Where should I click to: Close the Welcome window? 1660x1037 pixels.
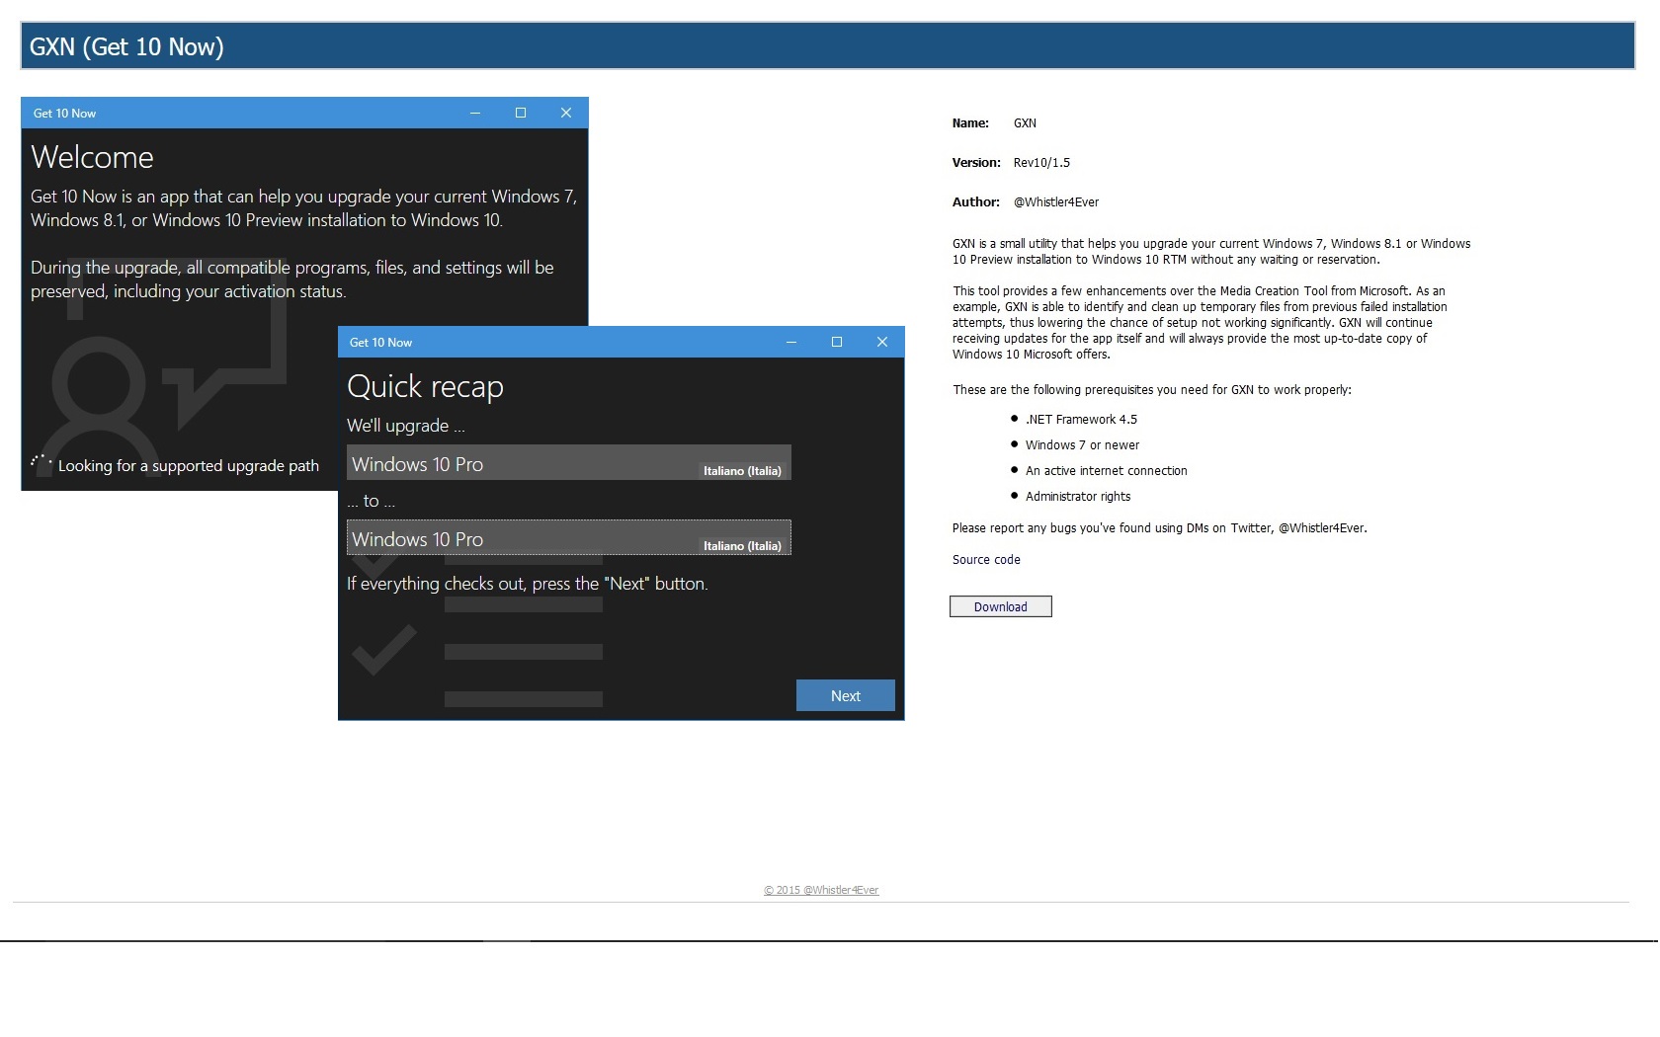(566, 113)
